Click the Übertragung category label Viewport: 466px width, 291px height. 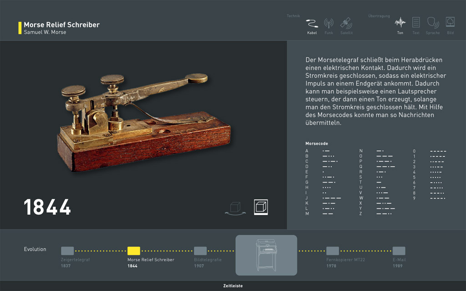(379, 16)
